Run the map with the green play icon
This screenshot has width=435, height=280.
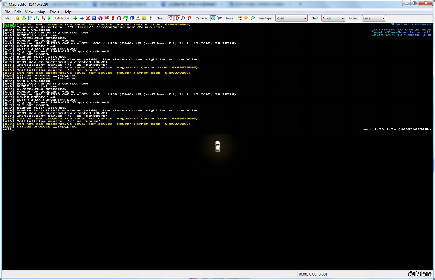[x=49, y=18]
